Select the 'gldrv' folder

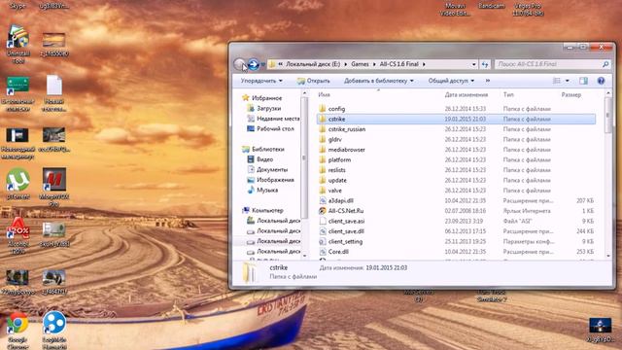334,139
